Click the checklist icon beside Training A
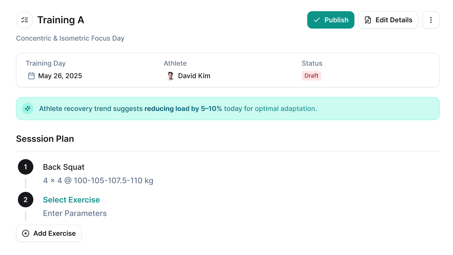 click(x=25, y=20)
